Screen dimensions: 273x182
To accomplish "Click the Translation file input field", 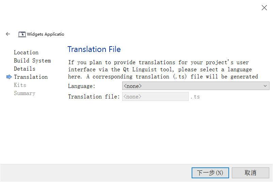I will click(x=155, y=96).
